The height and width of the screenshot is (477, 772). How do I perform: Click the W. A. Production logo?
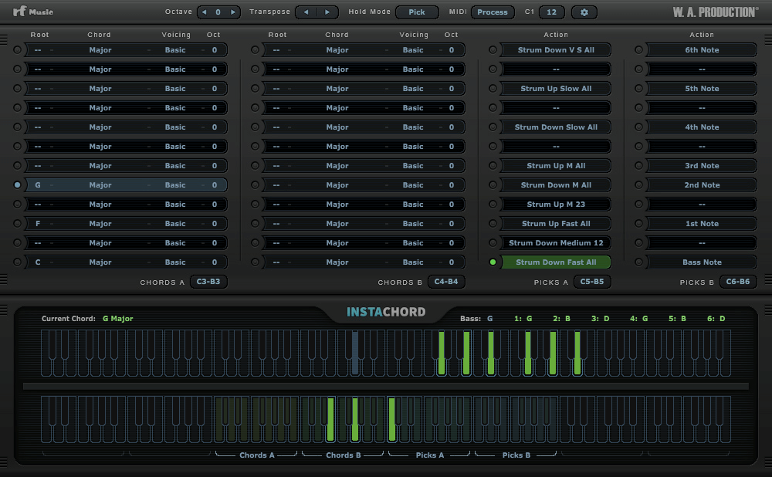point(715,12)
